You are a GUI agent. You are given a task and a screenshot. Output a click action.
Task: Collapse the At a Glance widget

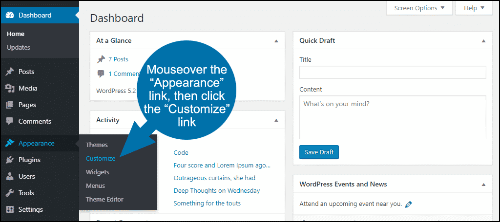coord(276,41)
